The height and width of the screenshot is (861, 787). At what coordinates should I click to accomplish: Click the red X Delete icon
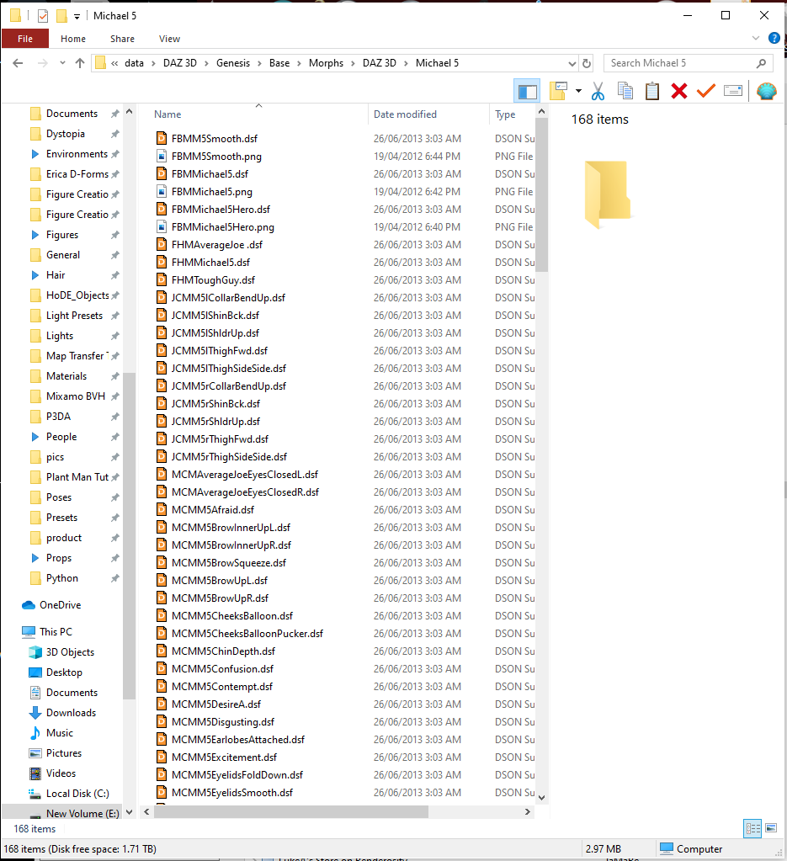[x=679, y=91]
